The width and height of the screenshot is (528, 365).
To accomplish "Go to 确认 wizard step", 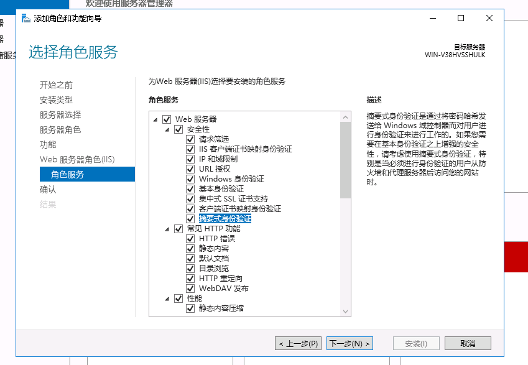I will coord(48,189).
